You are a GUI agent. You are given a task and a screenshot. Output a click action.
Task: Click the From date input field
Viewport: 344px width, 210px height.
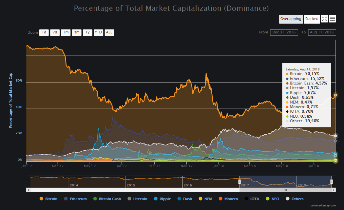(284, 32)
